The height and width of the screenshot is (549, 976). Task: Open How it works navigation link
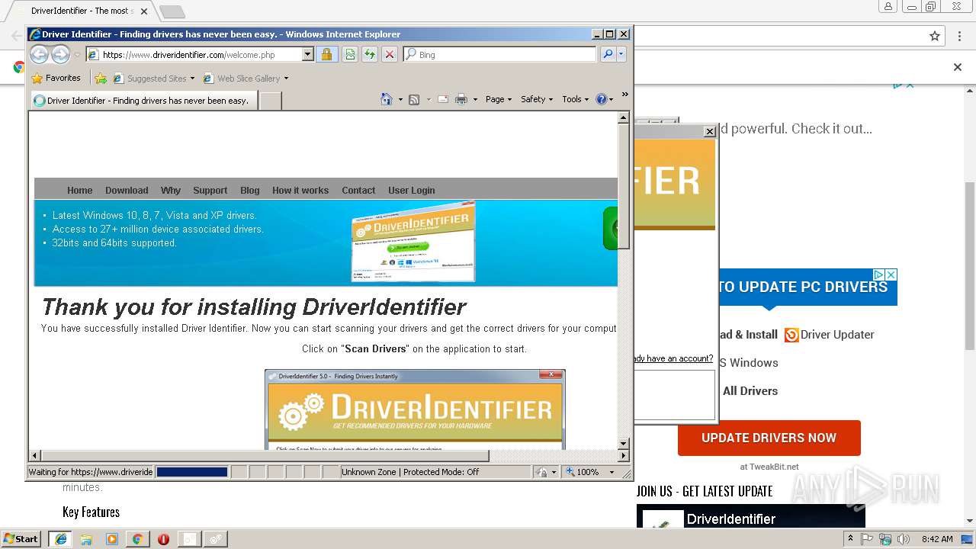[300, 190]
